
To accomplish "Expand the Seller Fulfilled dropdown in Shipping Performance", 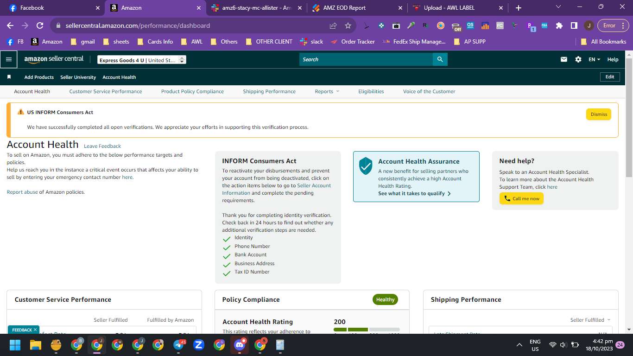I will tap(590, 320).
